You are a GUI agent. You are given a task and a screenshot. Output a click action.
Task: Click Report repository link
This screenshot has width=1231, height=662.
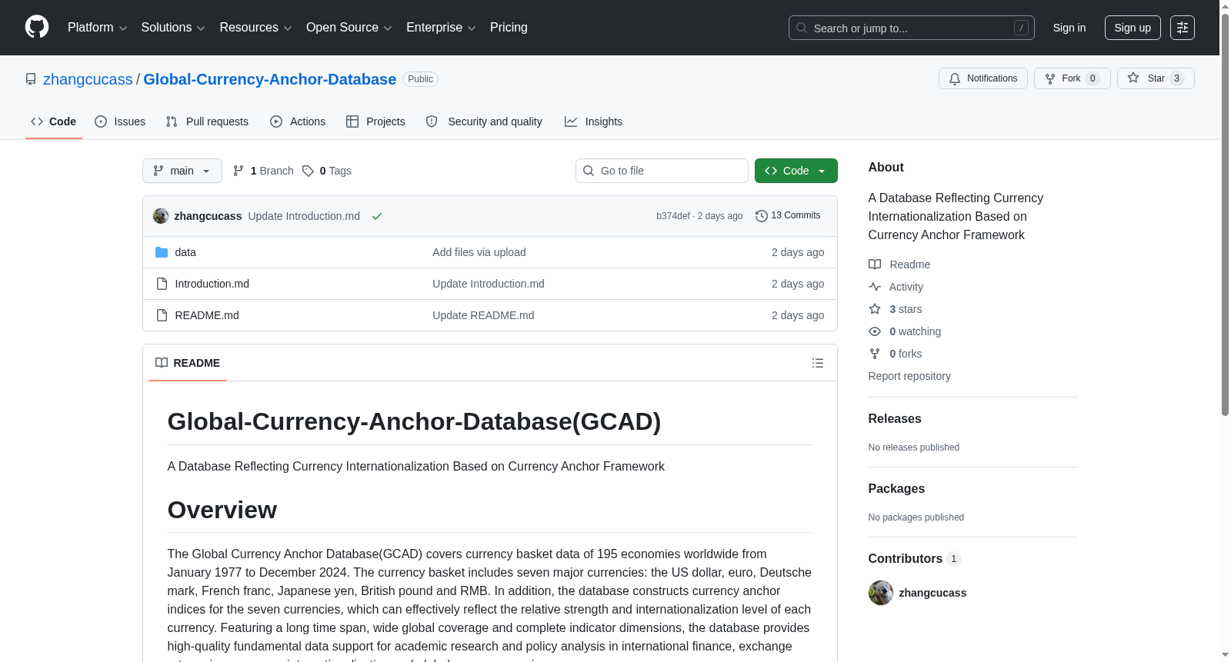point(909,376)
